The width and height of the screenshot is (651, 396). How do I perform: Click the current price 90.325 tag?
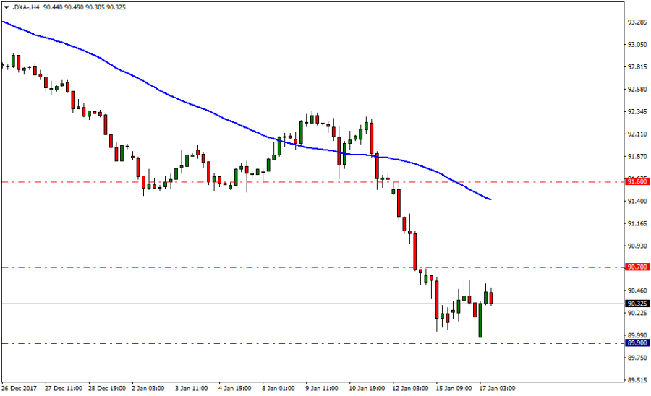(x=637, y=304)
